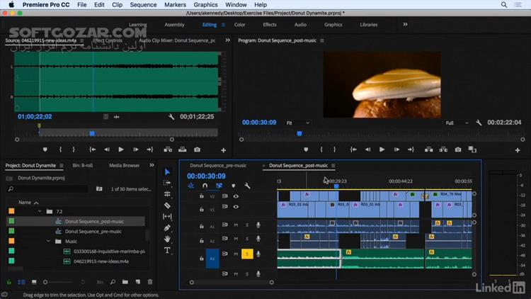The width and height of the screenshot is (531, 299).
Task: Show hidden Project panel tabs chevron
Action: [x=152, y=165]
